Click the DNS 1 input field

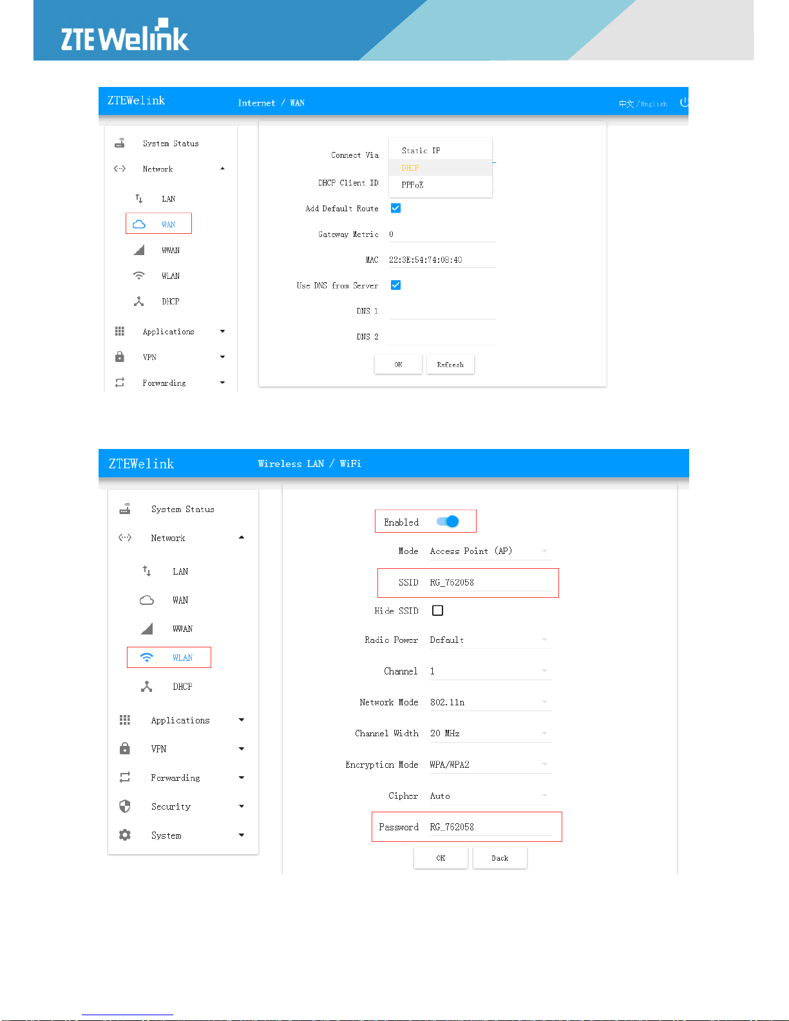[442, 311]
